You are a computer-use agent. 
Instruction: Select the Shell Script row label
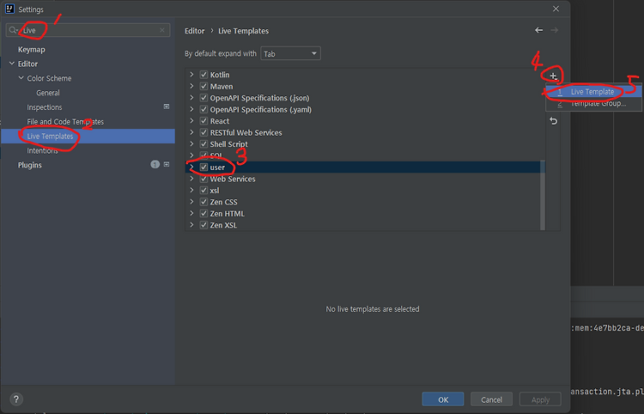(x=228, y=144)
